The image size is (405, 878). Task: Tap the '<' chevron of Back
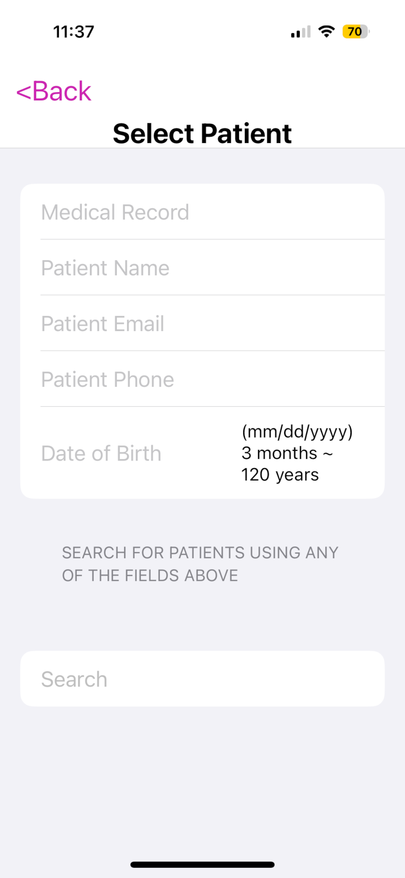[x=24, y=92]
